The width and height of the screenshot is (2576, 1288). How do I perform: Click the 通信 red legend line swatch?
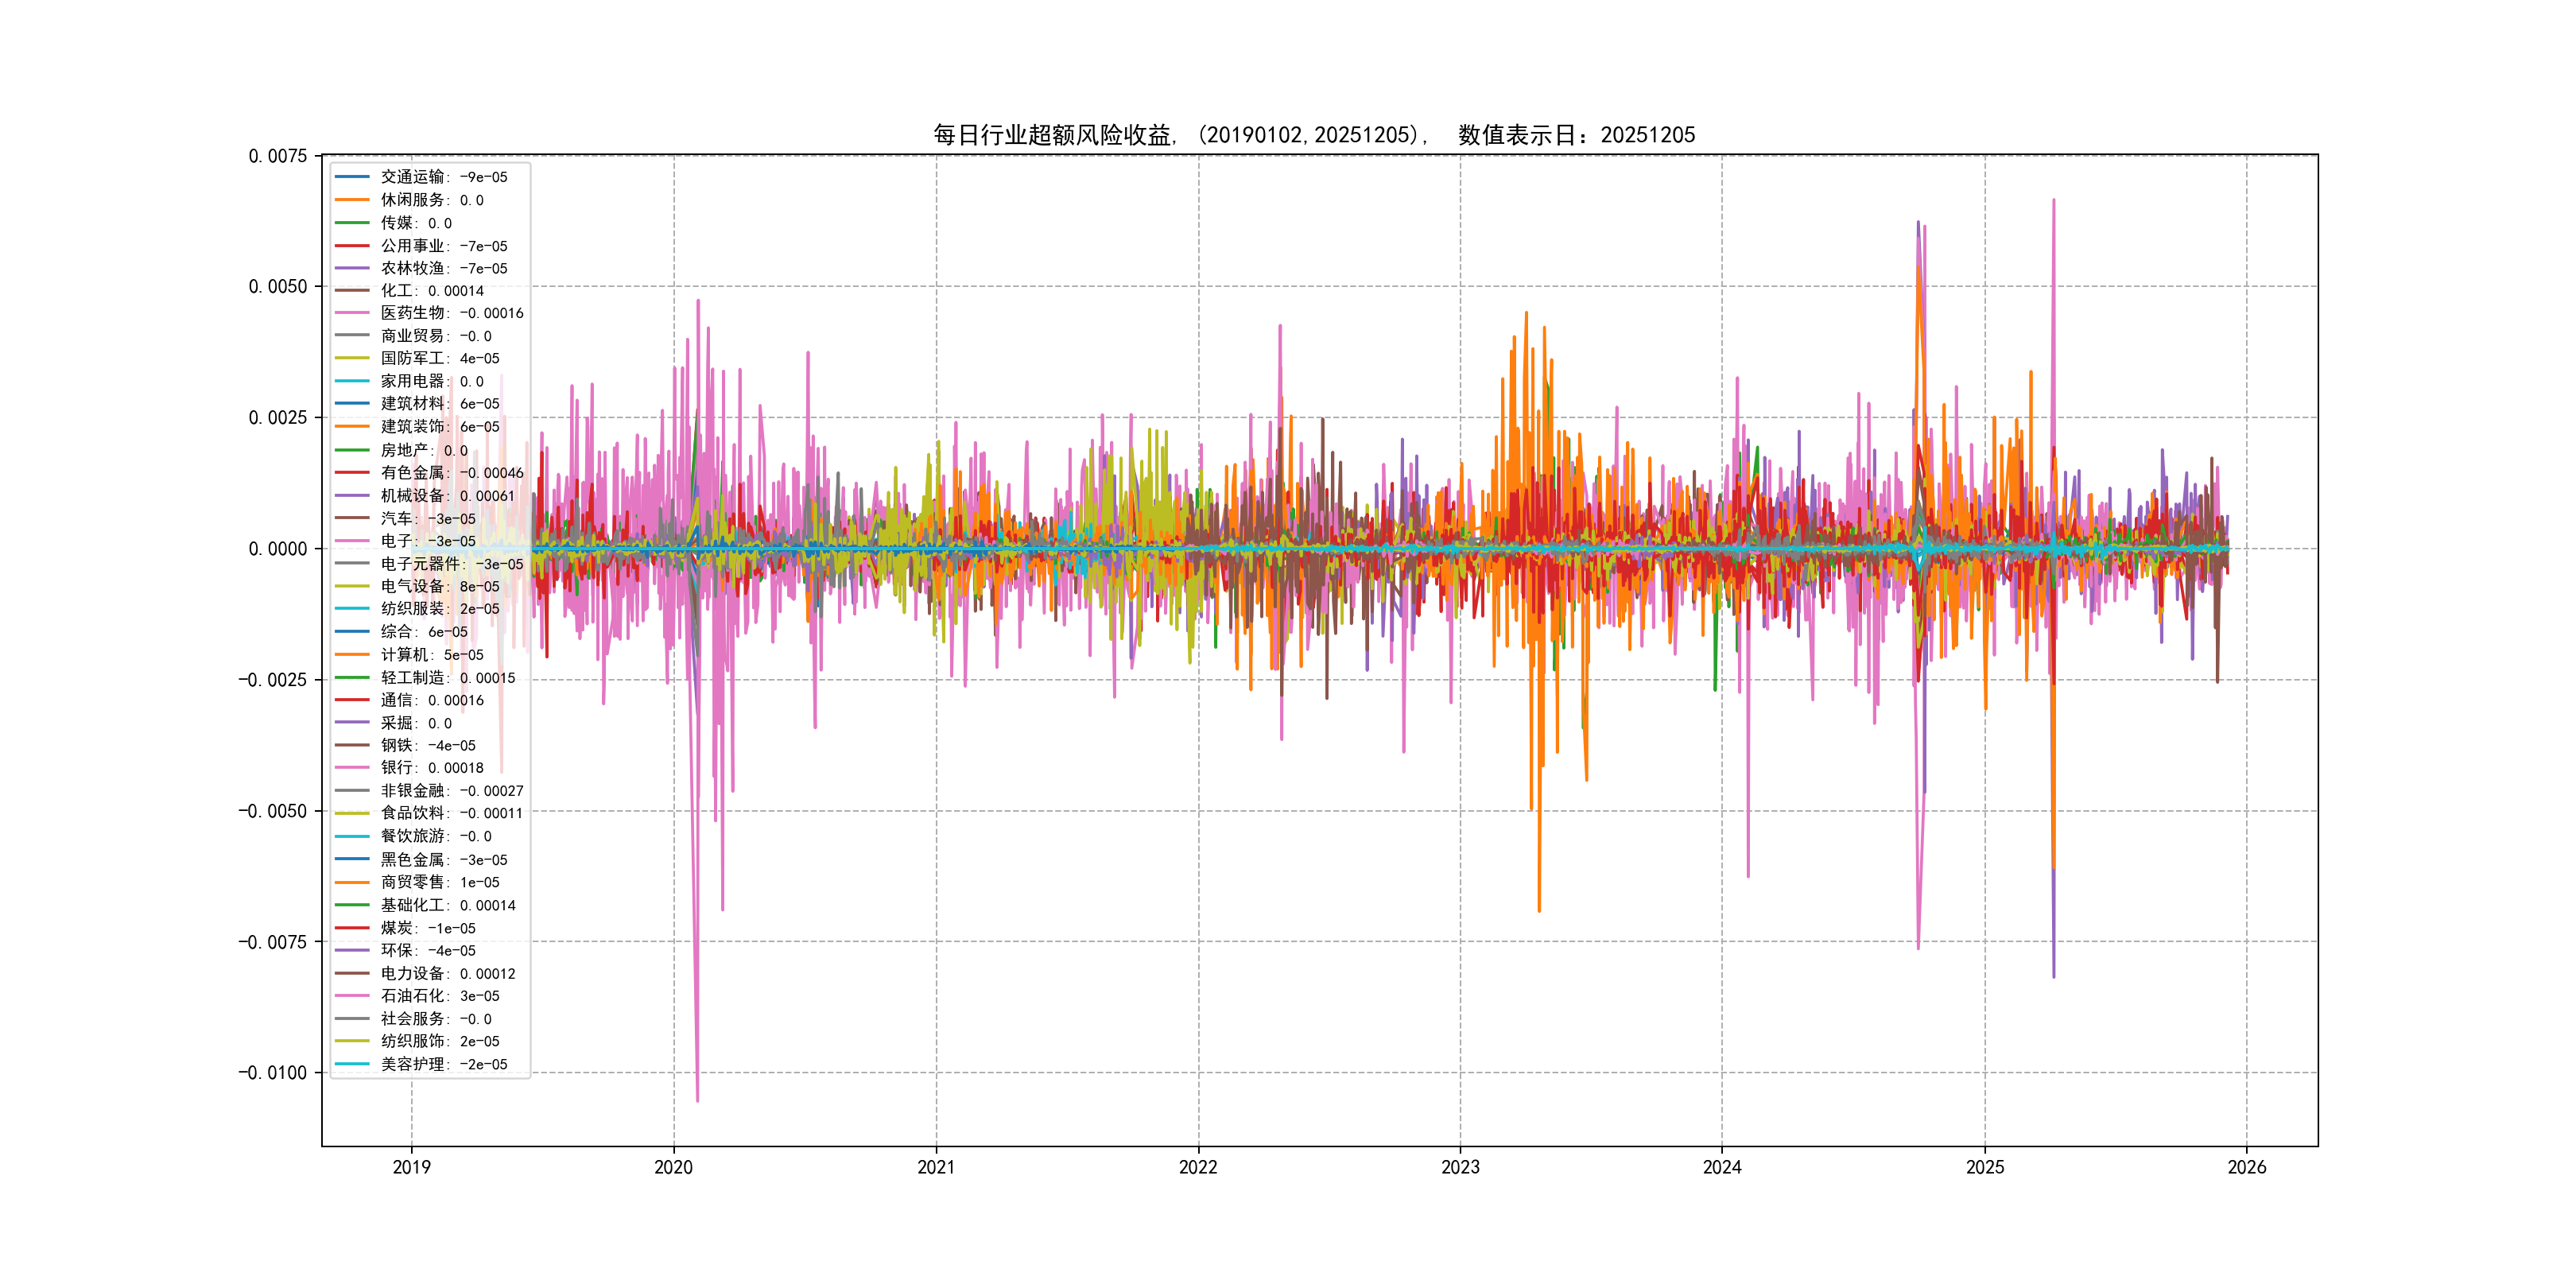coord(352,700)
